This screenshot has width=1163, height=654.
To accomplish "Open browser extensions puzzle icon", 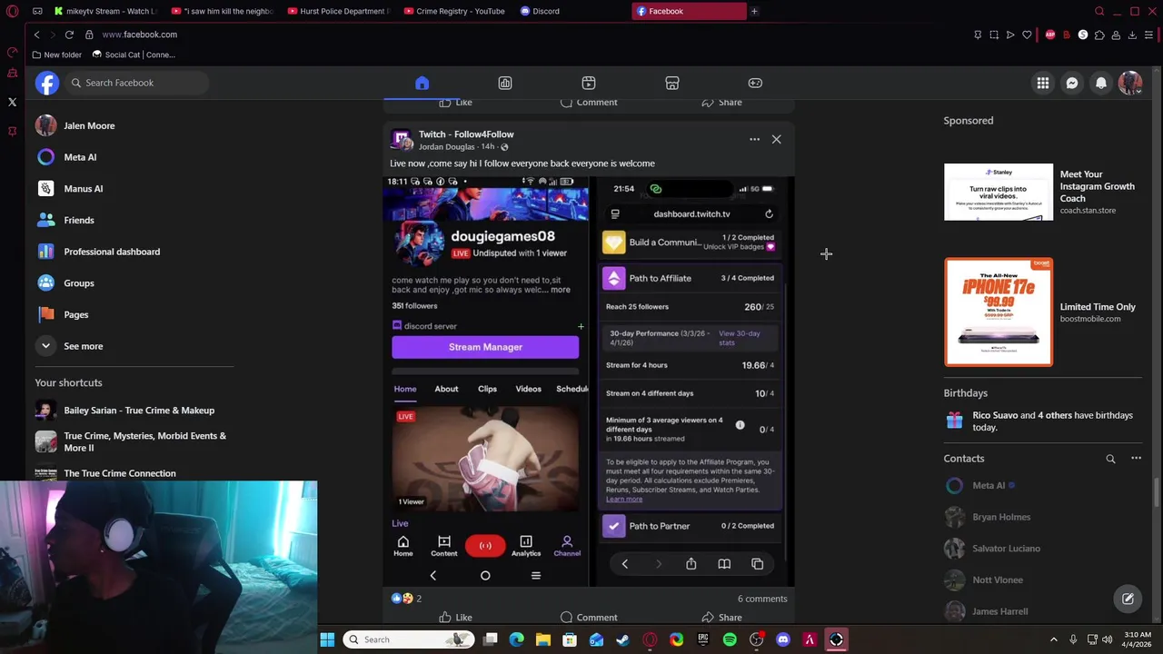I will (x=1099, y=35).
